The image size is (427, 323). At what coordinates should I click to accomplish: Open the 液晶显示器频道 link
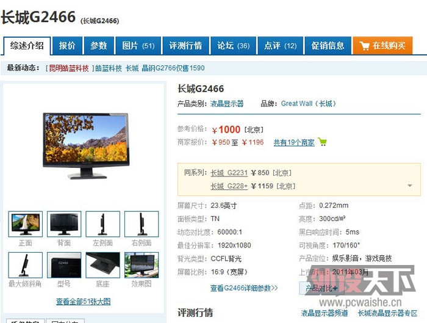325,313
